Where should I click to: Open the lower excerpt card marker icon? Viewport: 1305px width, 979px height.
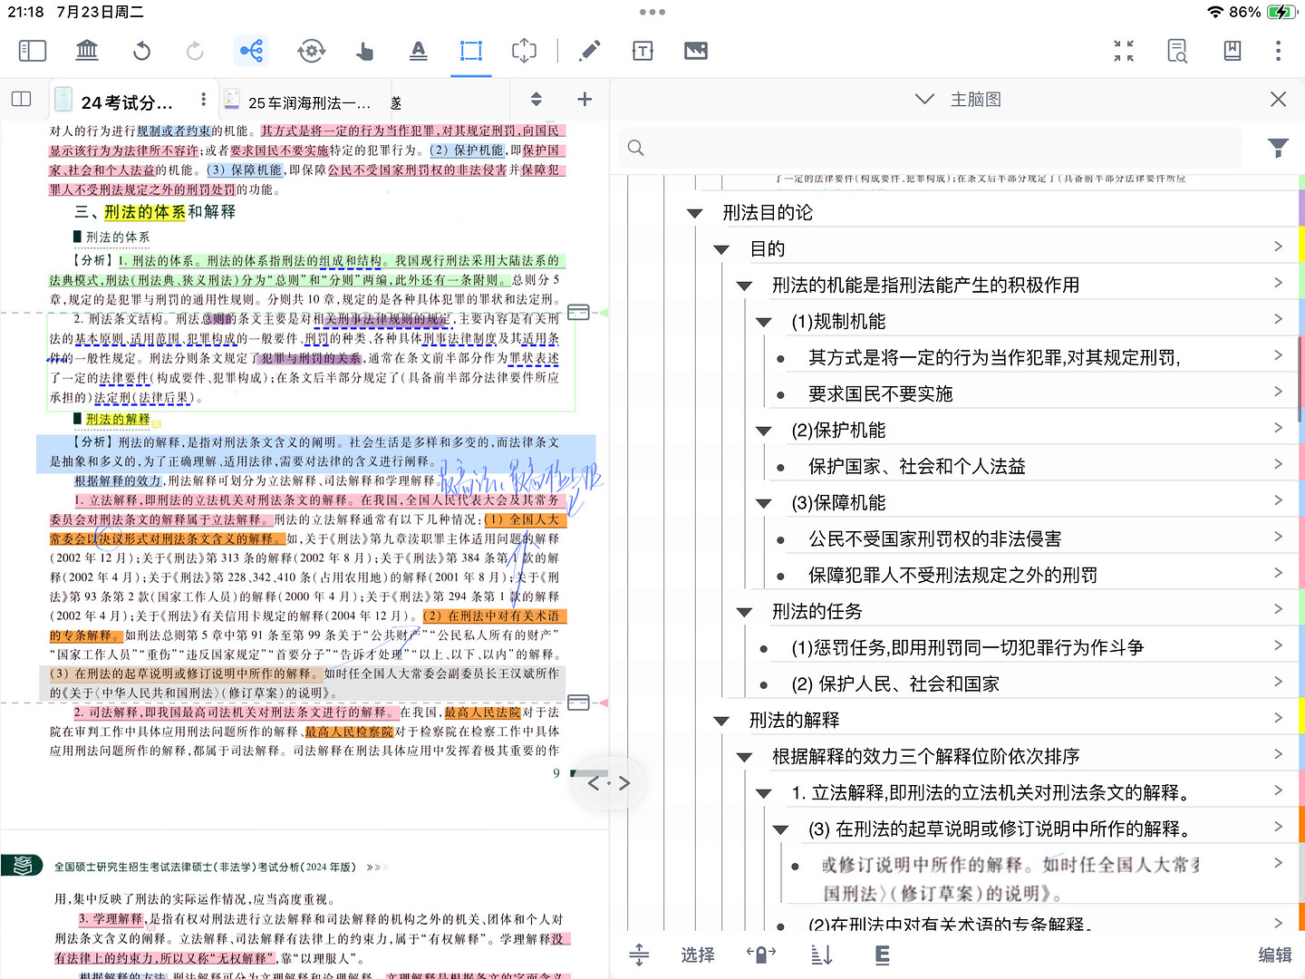578,703
